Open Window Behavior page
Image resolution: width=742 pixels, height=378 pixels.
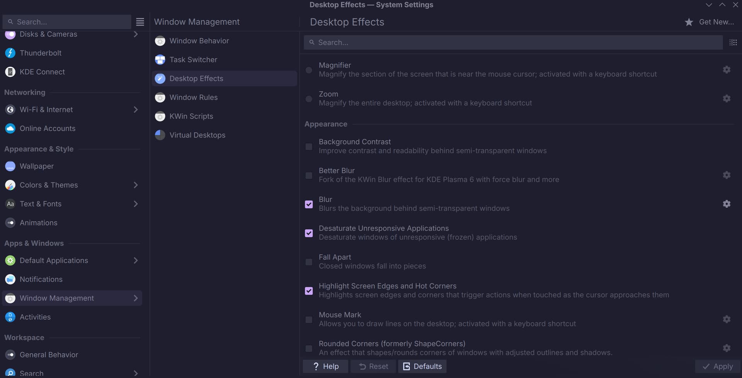[224, 41]
